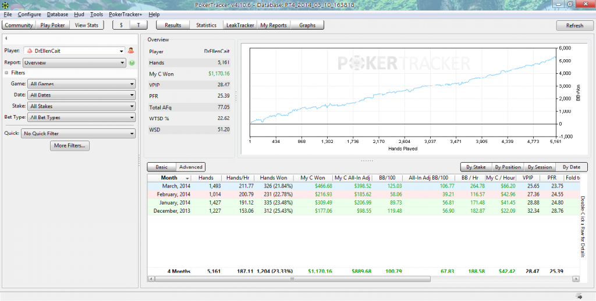Click the More Filters button
596x301 pixels.
point(70,146)
